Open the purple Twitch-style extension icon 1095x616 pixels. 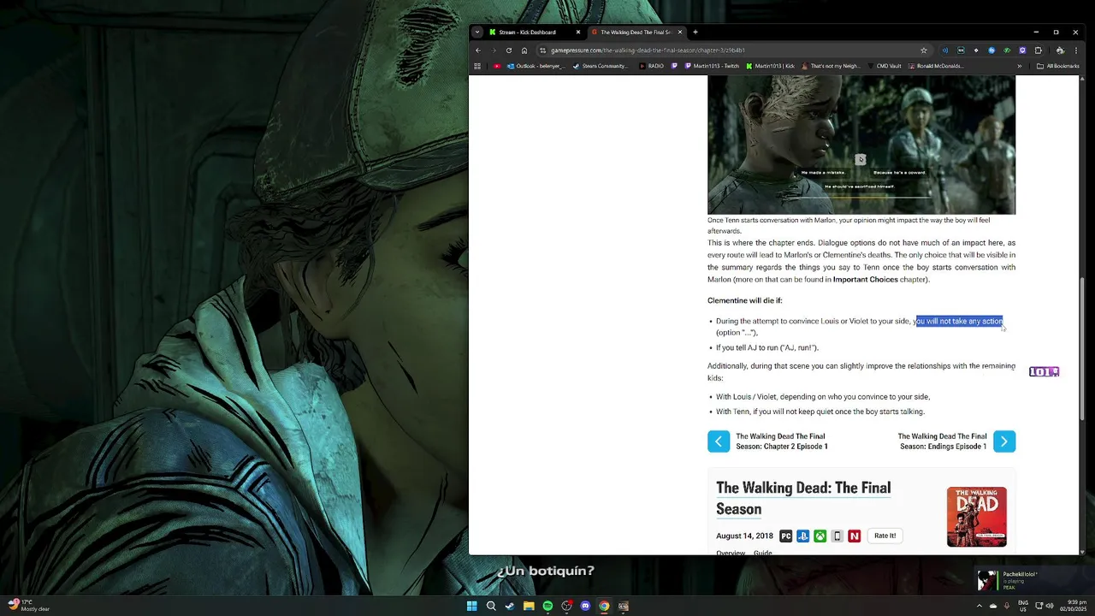[x=1022, y=50]
